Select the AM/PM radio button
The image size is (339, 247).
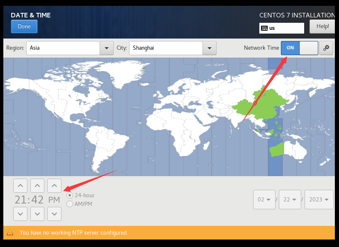coord(70,204)
